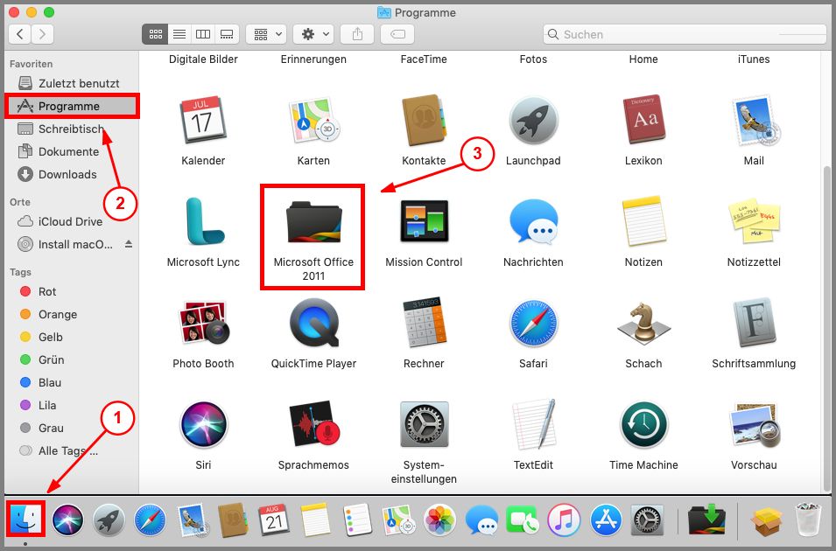836x551 pixels.
Task: Click the Share toolbar button
Action: pyautogui.click(x=357, y=35)
